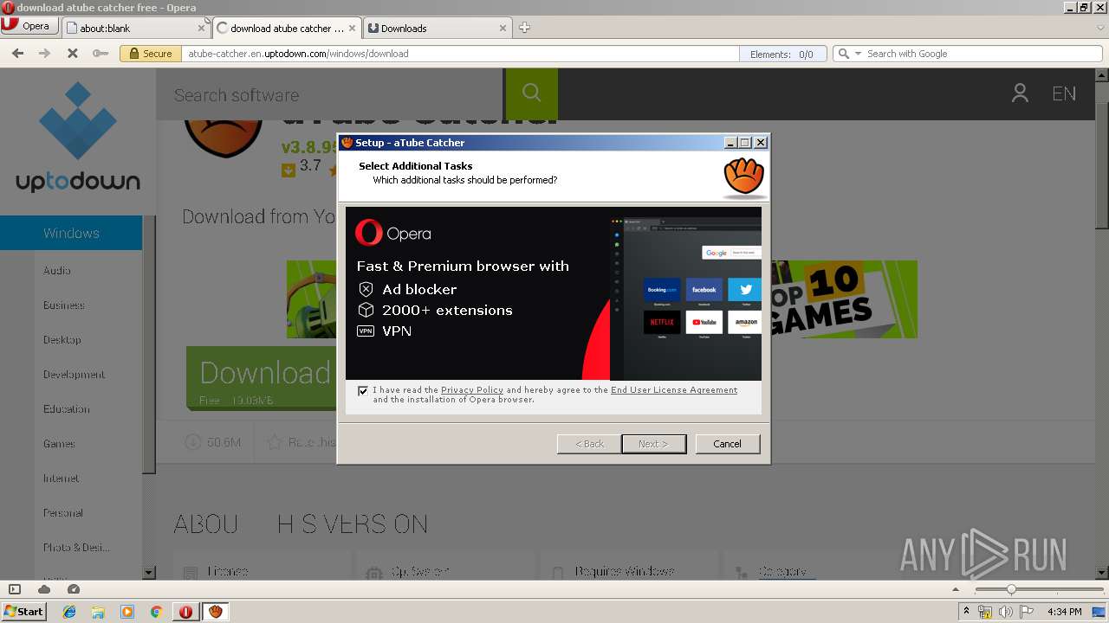Image resolution: width=1109 pixels, height=623 pixels.
Task: Click the green search magnifier button
Action: pos(531,94)
